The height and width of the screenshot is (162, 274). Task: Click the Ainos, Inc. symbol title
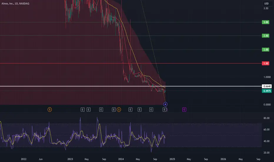(x=15, y=4)
